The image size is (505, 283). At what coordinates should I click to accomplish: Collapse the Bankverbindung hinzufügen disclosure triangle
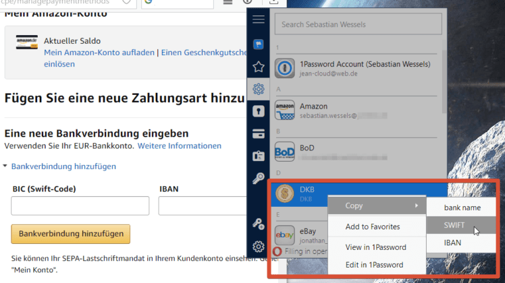pos(5,166)
